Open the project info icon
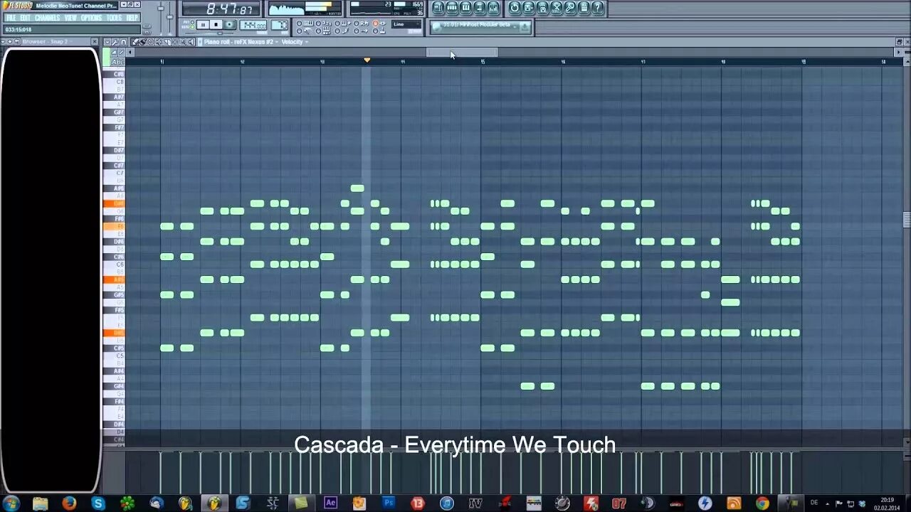The height and width of the screenshot is (512, 911). pyautogui.click(x=584, y=8)
